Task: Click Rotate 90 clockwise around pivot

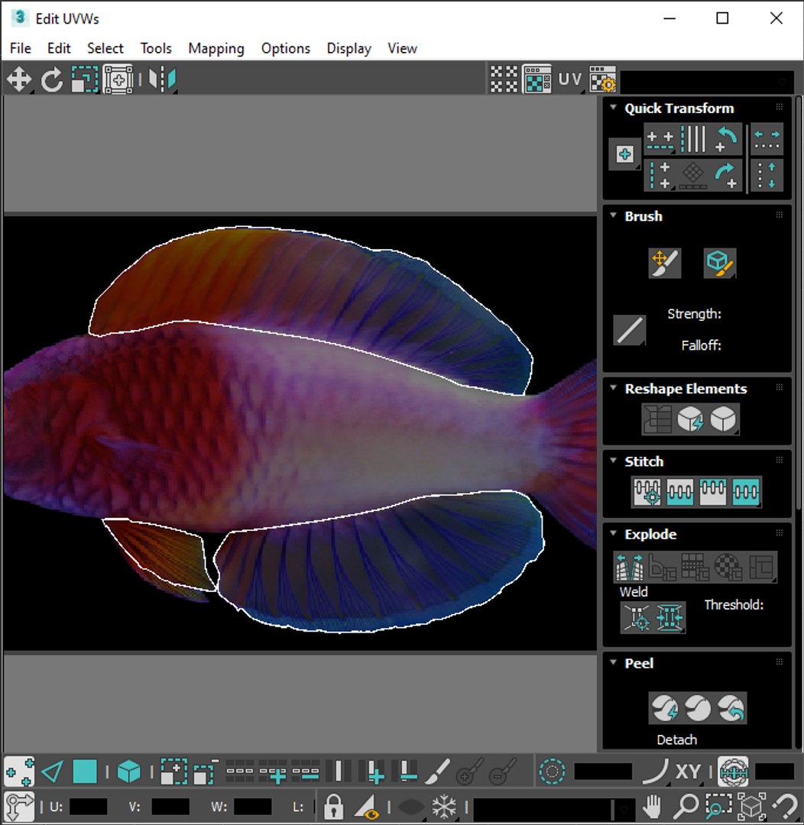Action: tap(726, 175)
